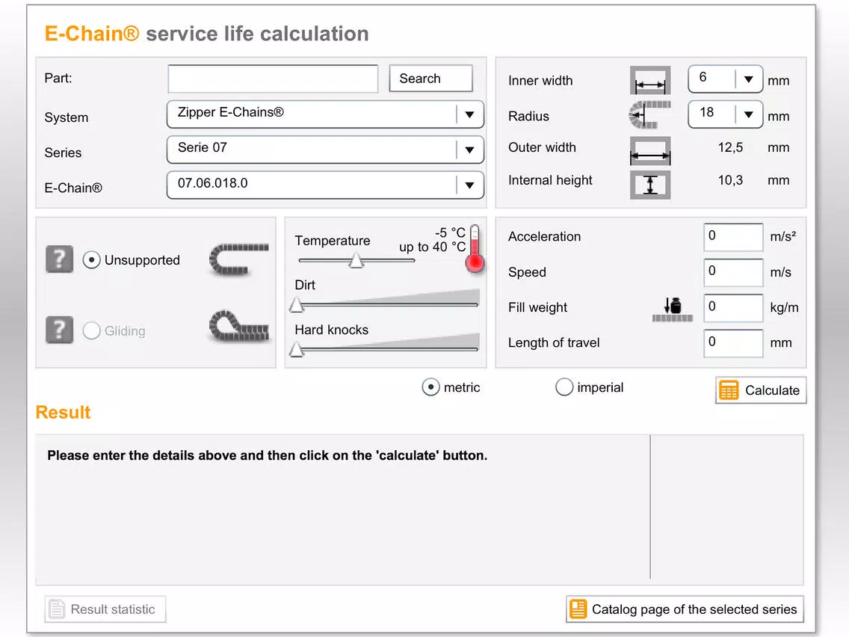Click the red thermometer icon
849x637 pixels.
tap(475, 249)
